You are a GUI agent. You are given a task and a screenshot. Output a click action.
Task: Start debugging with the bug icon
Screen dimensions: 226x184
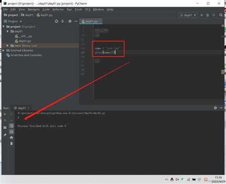(207, 15)
